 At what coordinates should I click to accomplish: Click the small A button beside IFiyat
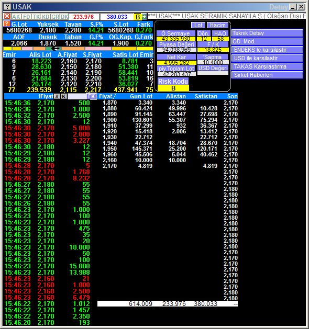[x=57, y=96]
